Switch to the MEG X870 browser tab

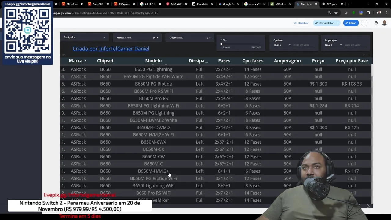pos(176,4)
